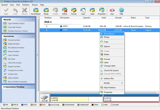The height and width of the screenshot is (110, 160).
Task: Click sidebar scrollbar down arrow
Action: click(38, 101)
